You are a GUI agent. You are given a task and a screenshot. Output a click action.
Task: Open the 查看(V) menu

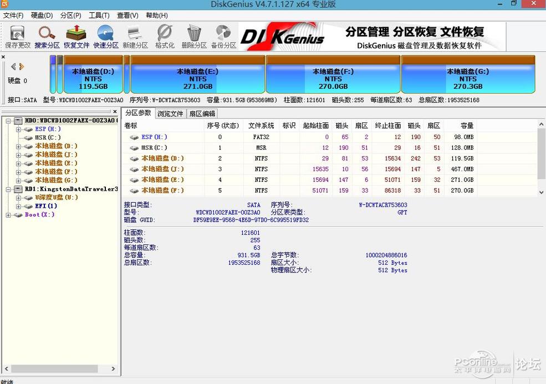coord(127,16)
